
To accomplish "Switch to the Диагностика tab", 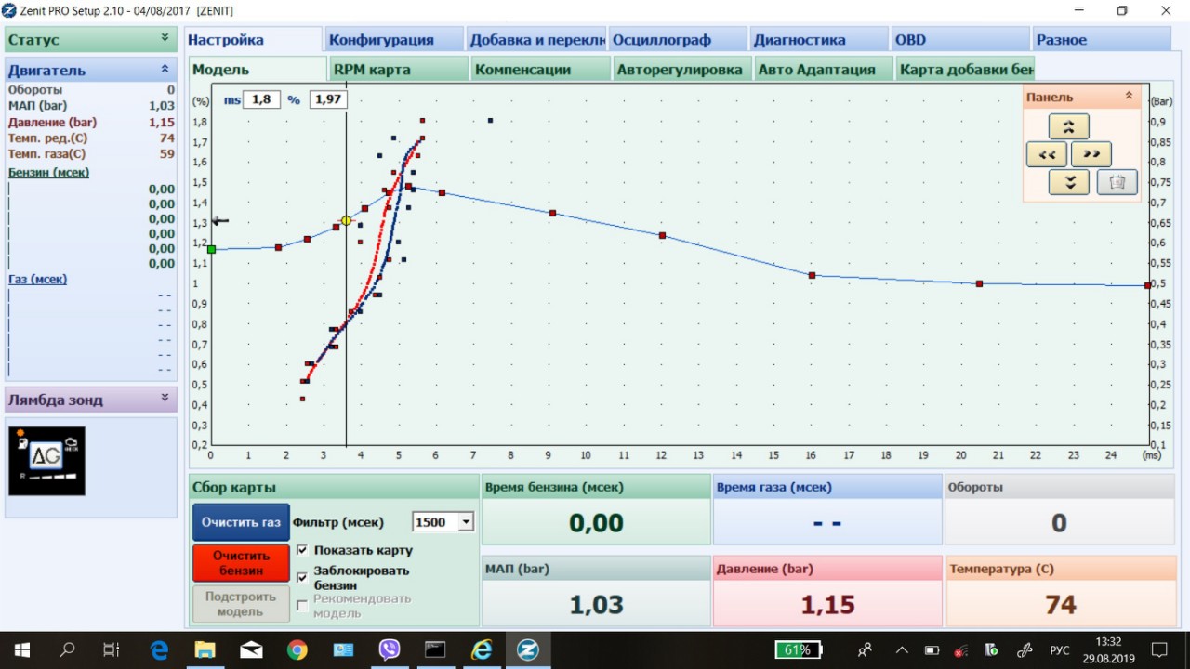I will pyautogui.click(x=800, y=40).
